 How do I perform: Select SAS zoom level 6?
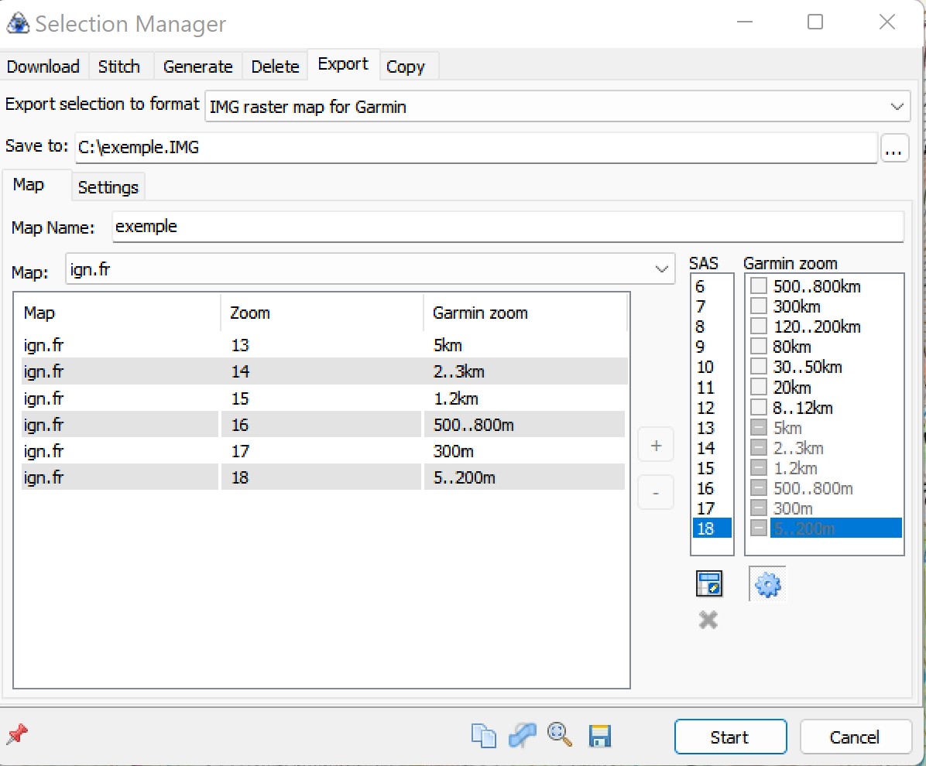(x=712, y=286)
